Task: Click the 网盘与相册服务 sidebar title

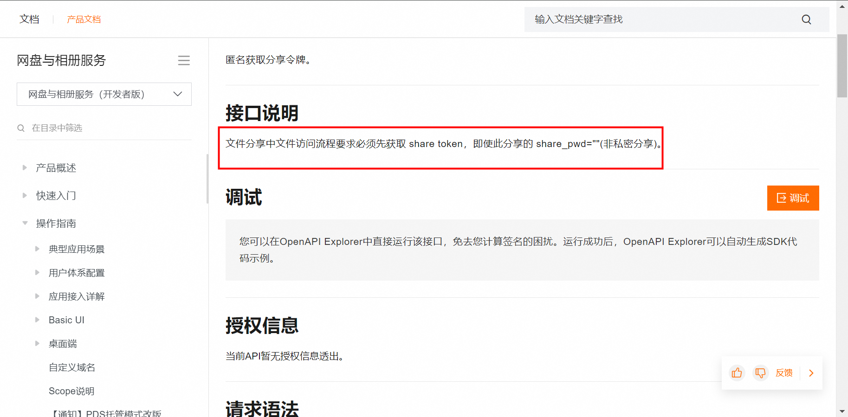Action: [61, 60]
